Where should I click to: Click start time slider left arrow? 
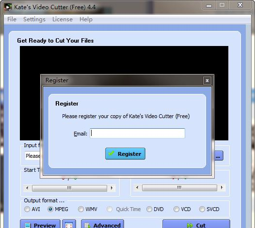click(27, 188)
